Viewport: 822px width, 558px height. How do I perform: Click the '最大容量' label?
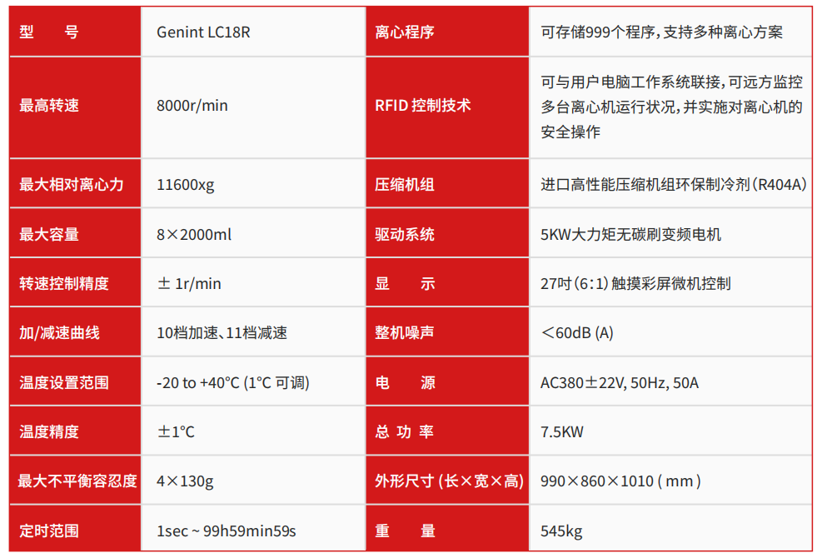[49, 234]
